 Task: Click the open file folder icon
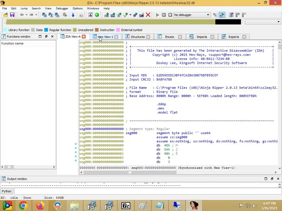[x=6, y=15]
